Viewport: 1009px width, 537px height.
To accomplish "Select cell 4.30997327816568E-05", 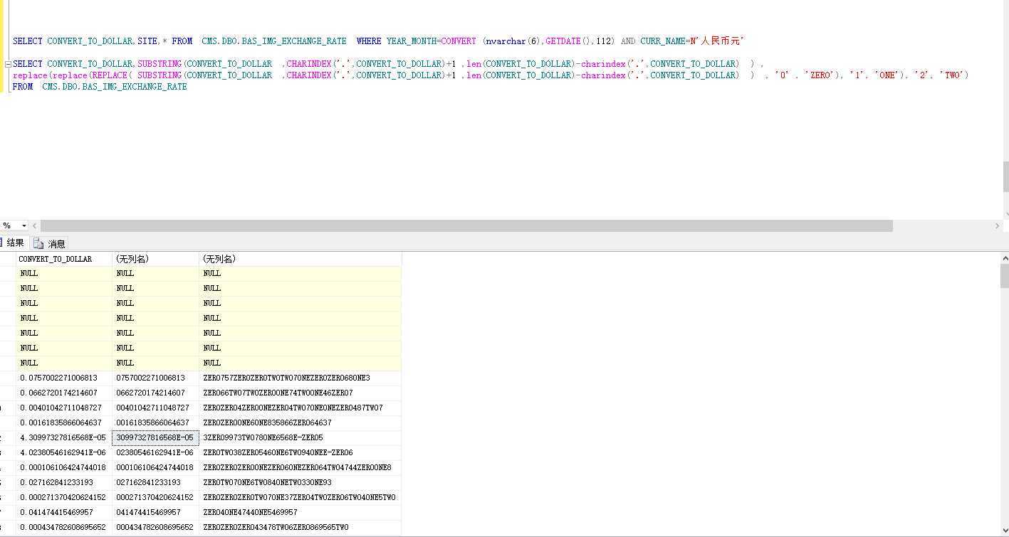I will (64, 437).
